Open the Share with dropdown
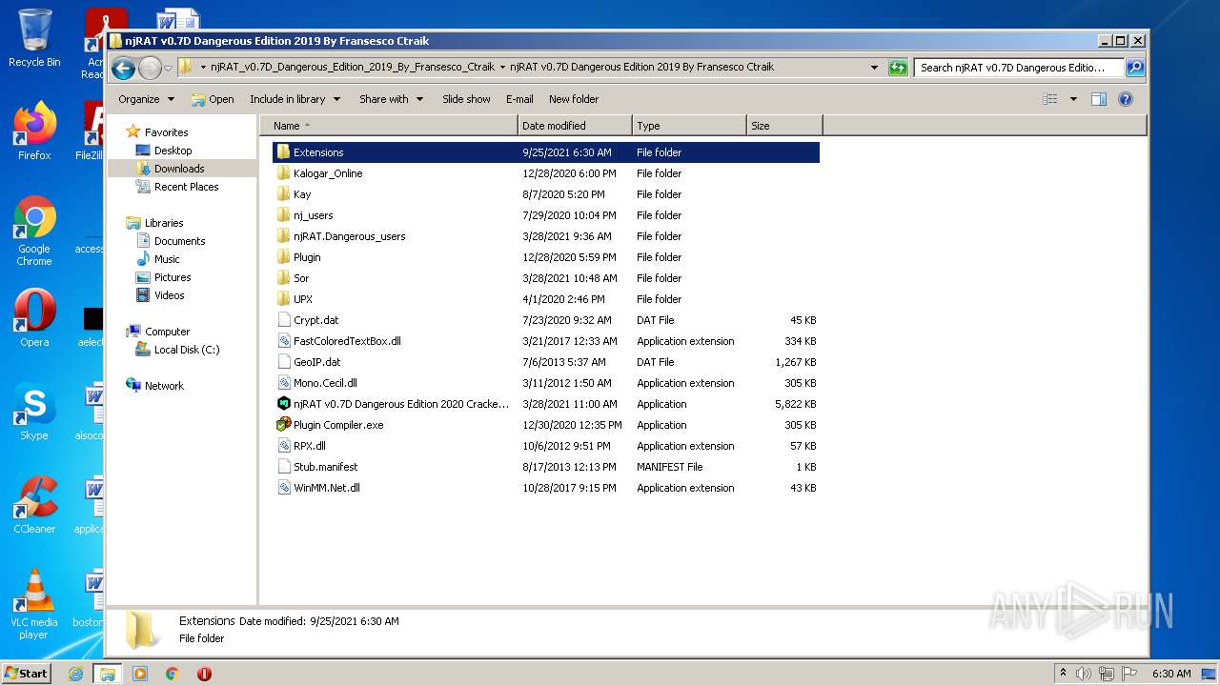1220x686 pixels. pyautogui.click(x=391, y=99)
